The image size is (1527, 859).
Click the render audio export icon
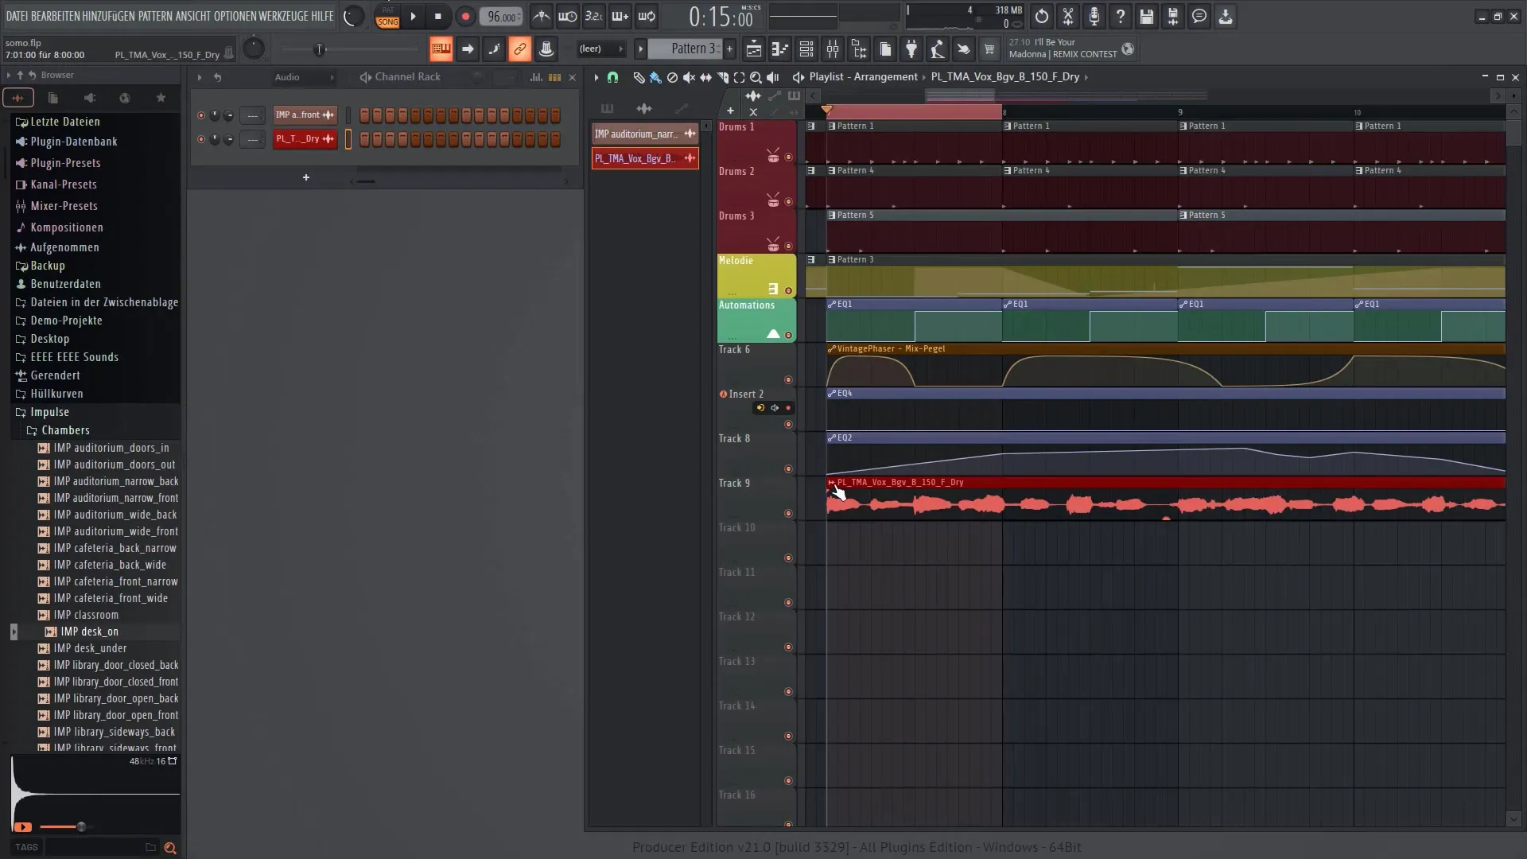click(1172, 16)
